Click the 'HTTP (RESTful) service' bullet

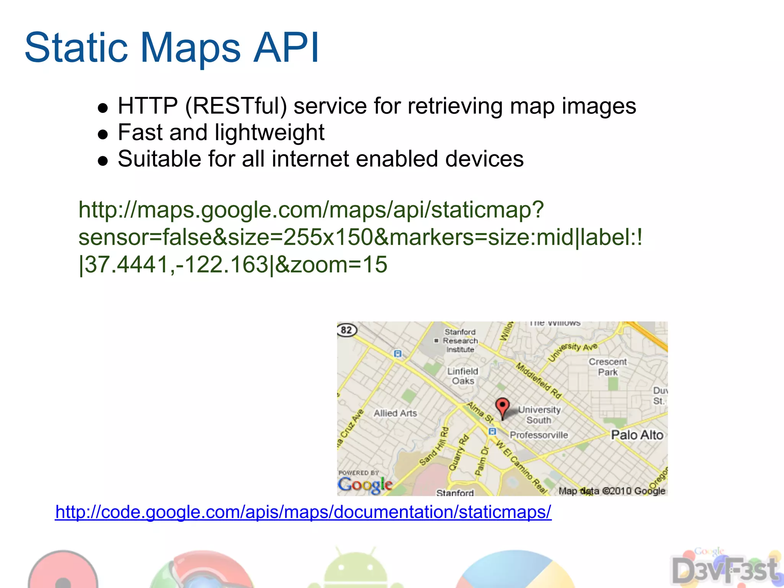(x=377, y=106)
